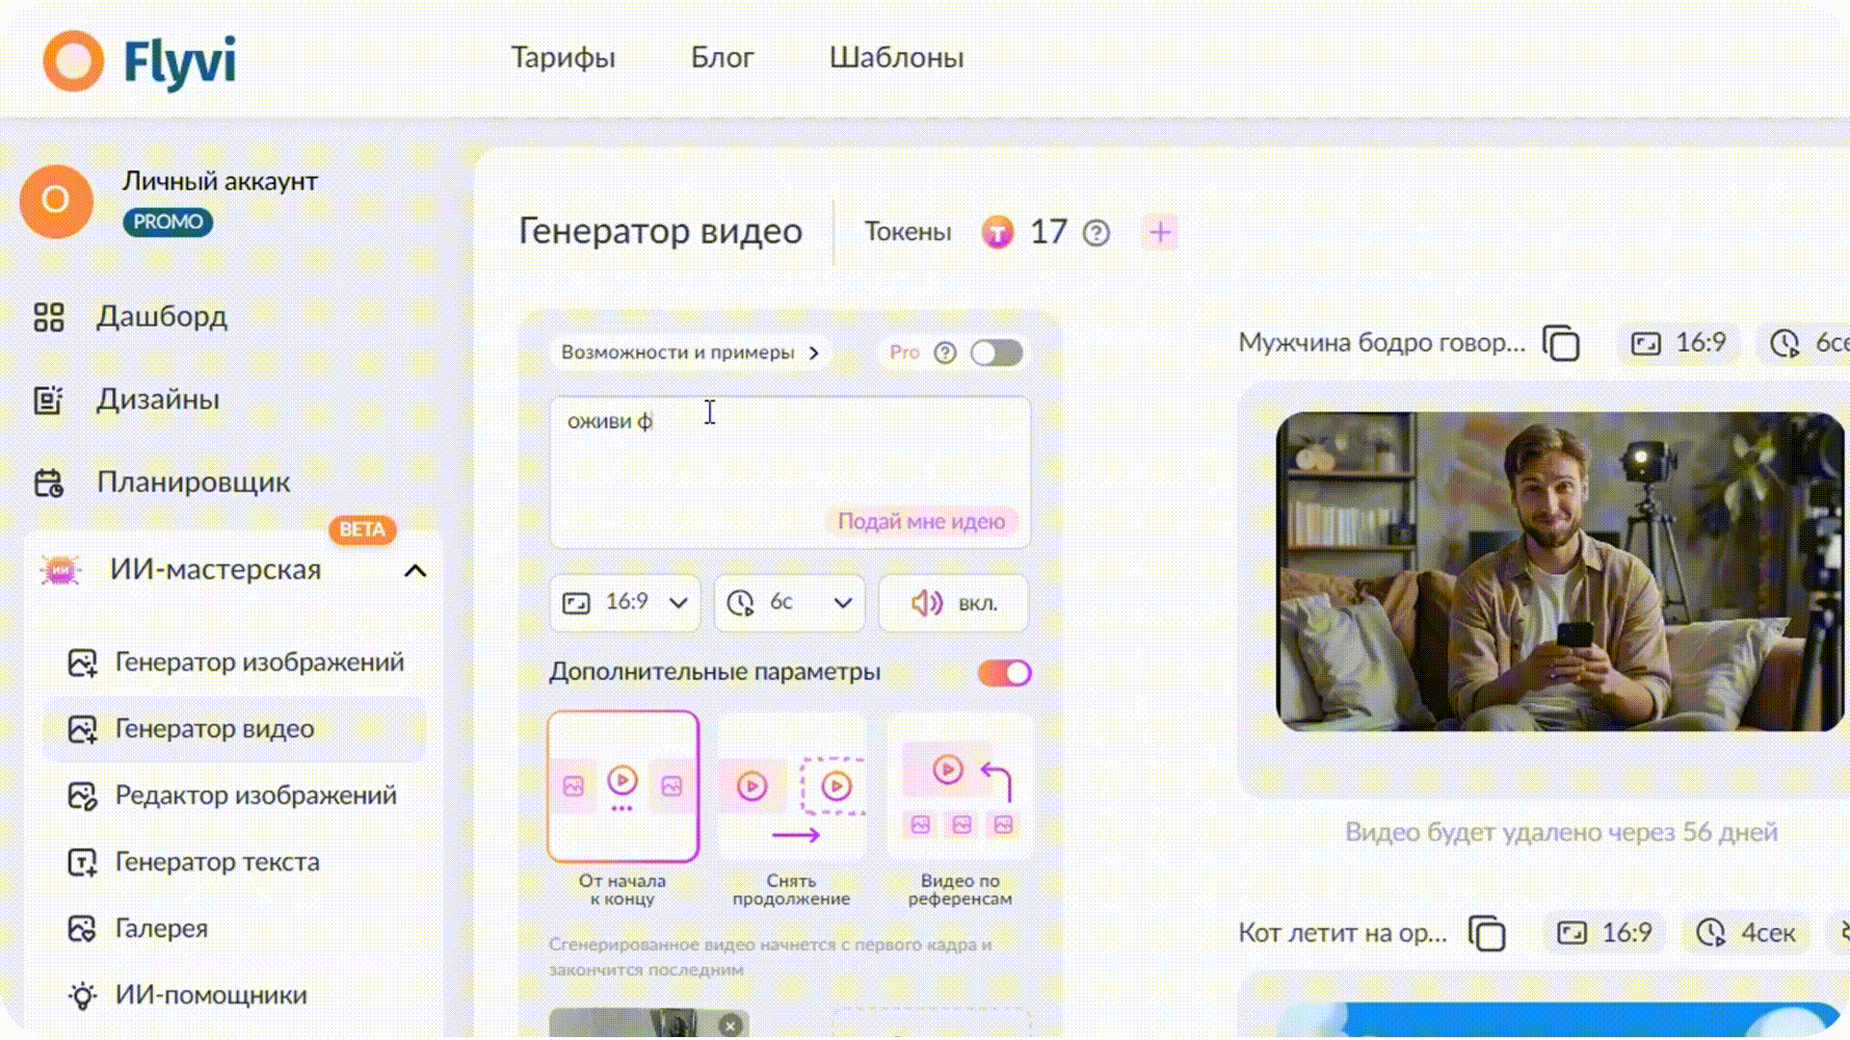Click the PROMO badge
1850x1040 pixels.
click(x=168, y=222)
